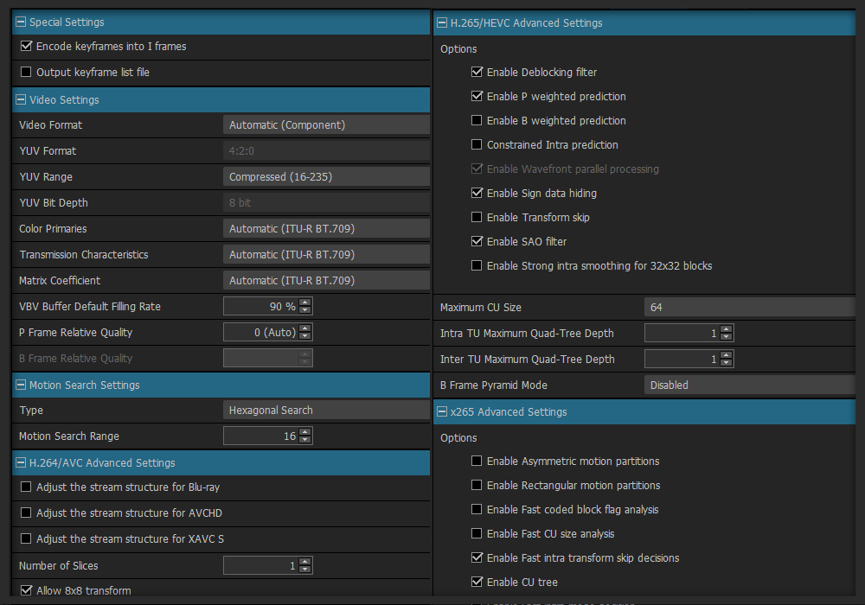Check Enable Fast CU size analysis
865x605 pixels.
click(x=477, y=534)
